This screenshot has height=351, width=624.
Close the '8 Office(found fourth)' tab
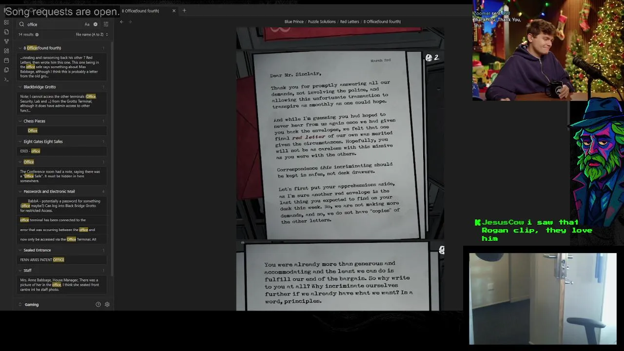[x=174, y=11]
